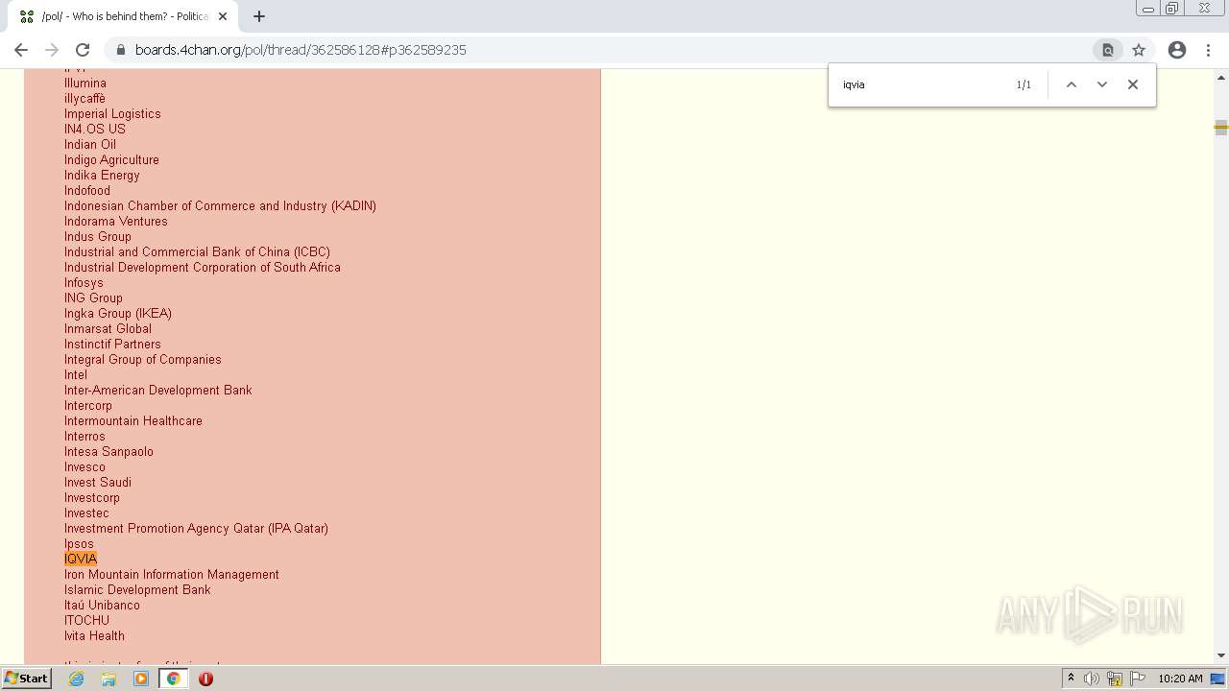Click the Intel entry
The image size is (1229, 691).
[76, 374]
